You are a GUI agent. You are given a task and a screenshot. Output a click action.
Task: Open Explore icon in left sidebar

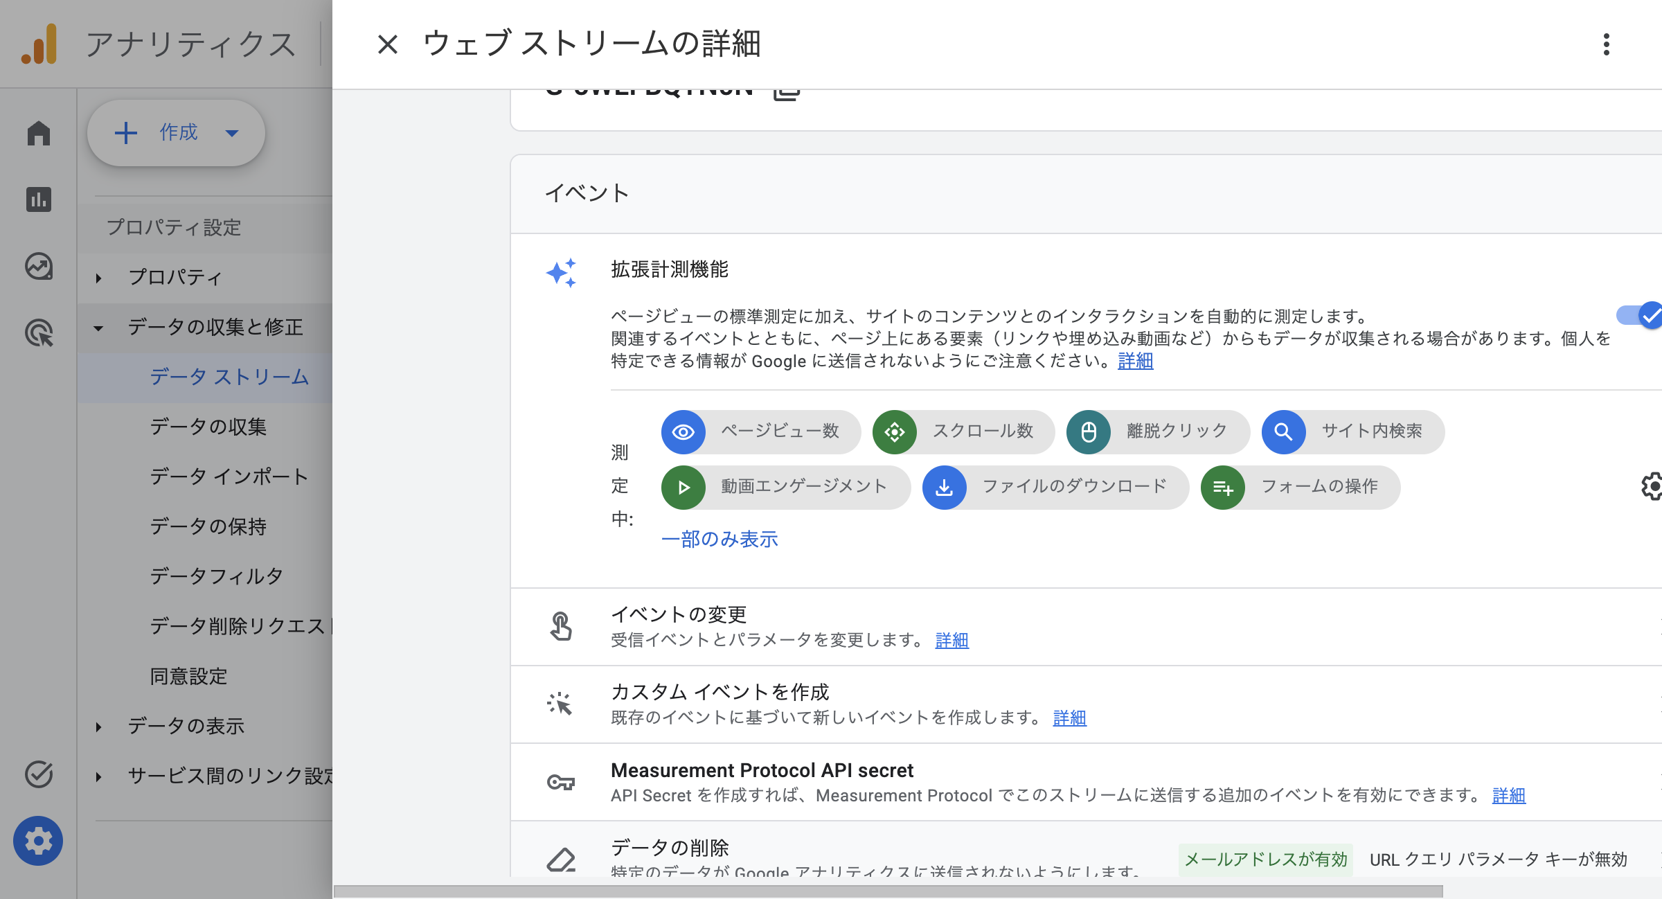[39, 266]
